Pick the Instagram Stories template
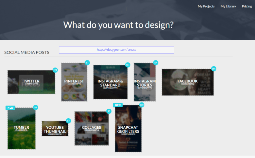This screenshot has width=255, height=158. coord(145,82)
